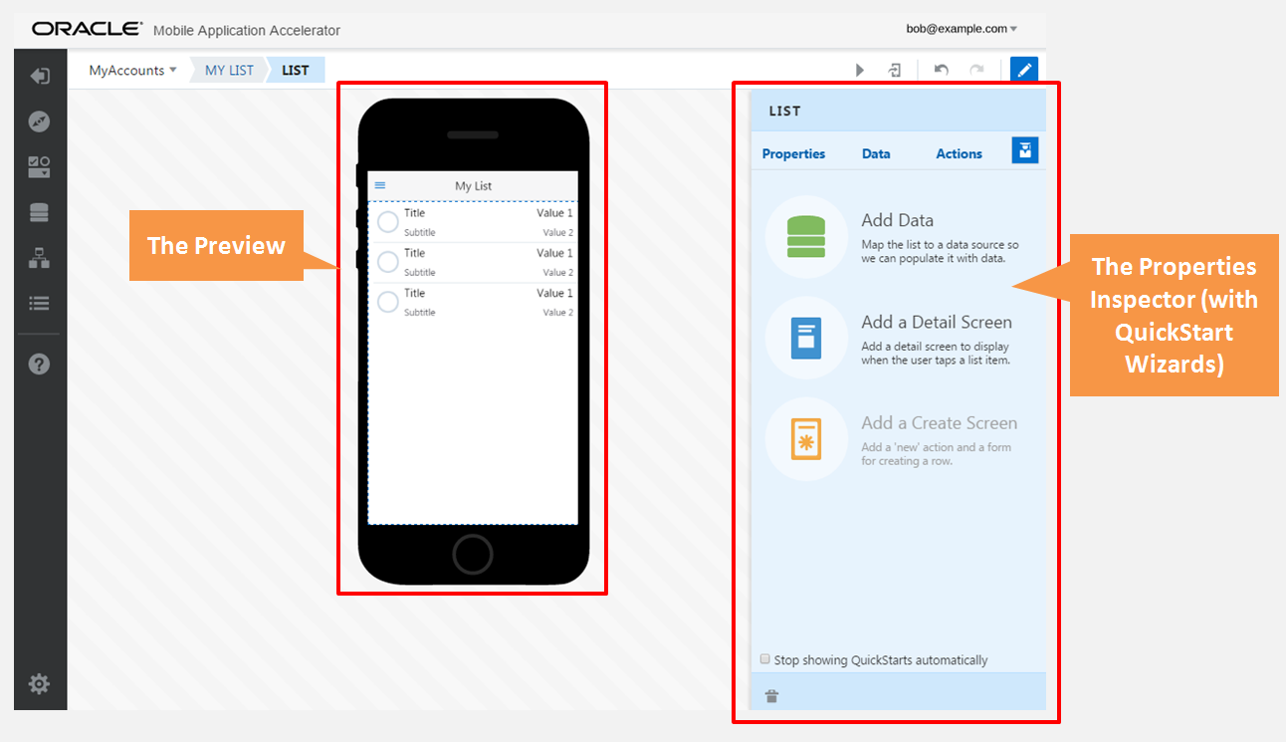Click the green Add Data database icon
Viewport: 1286px width, 742px height.
(806, 237)
